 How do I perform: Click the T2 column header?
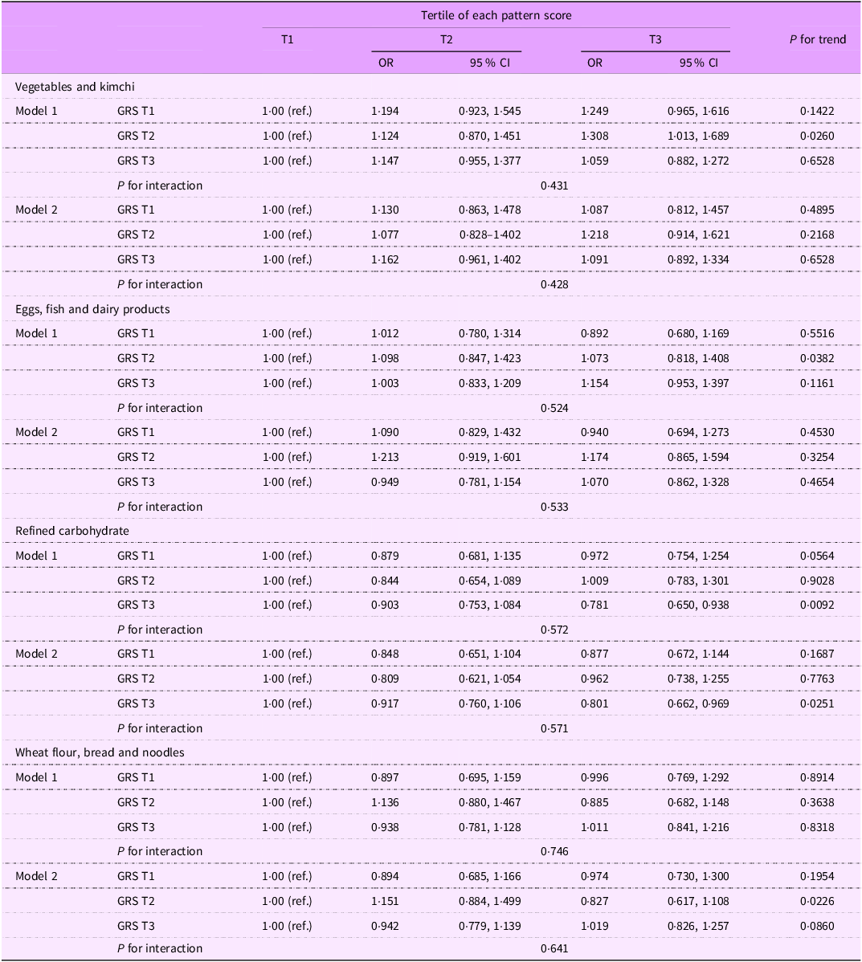pos(447,39)
